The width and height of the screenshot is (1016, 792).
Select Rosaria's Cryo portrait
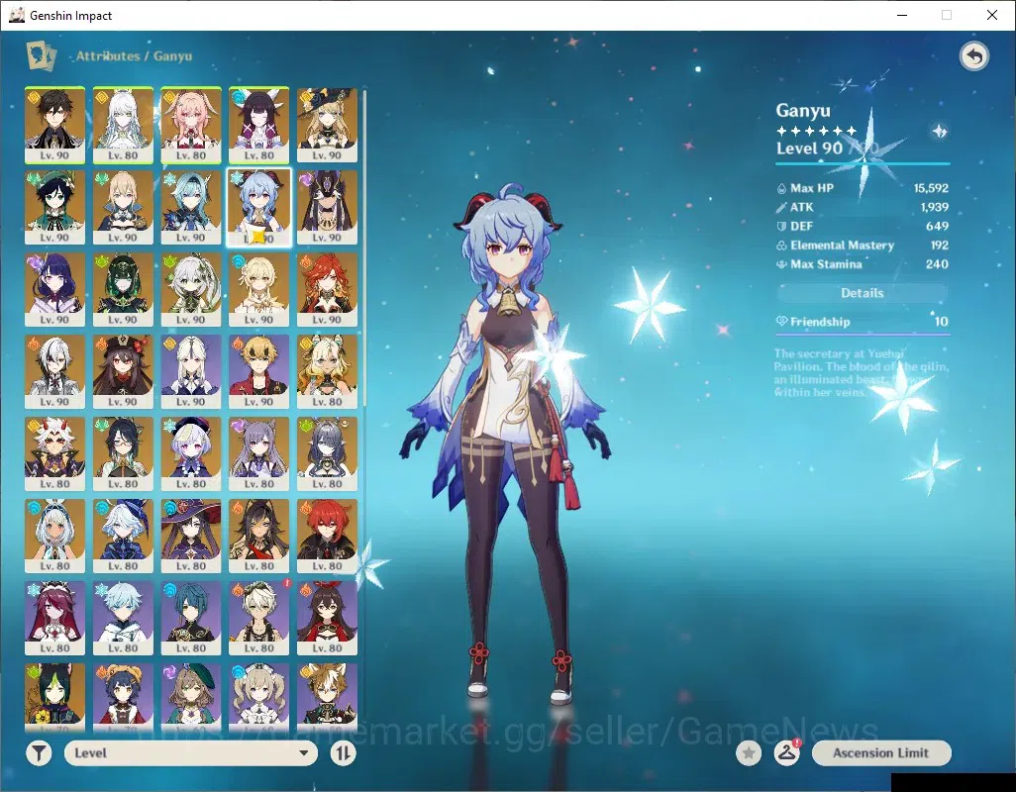pos(55,619)
